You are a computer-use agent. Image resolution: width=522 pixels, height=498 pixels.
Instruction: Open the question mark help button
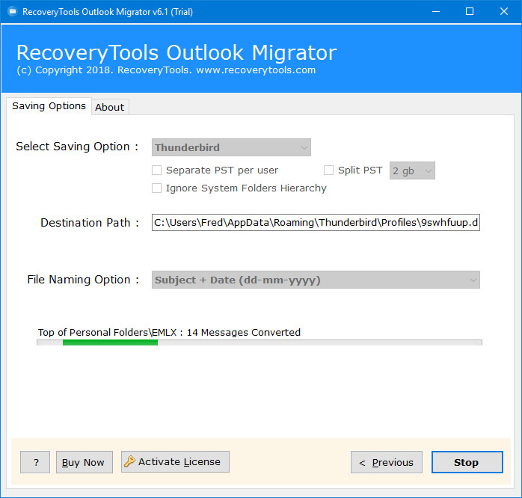pyautogui.click(x=35, y=462)
